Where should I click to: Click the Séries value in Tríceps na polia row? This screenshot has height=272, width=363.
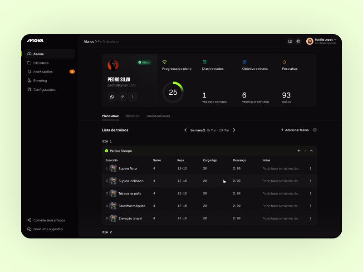[154, 194]
